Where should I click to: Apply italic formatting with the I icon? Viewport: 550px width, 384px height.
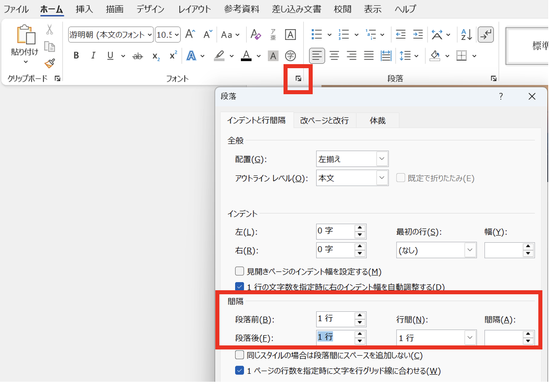pos(93,56)
